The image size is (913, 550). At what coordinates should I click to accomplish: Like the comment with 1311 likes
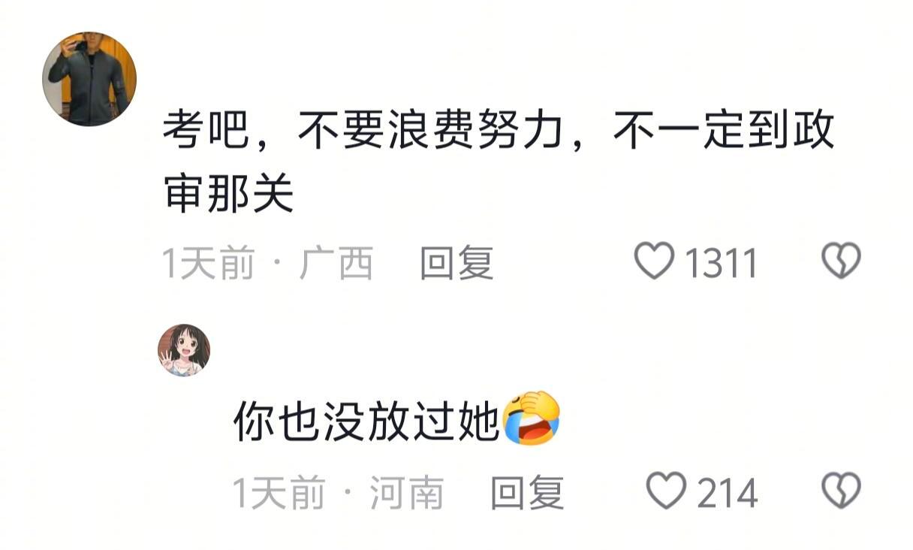654,263
